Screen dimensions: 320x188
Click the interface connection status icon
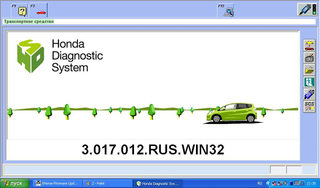tap(307, 9)
